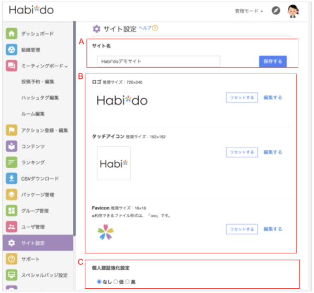Go to 組織管理 in sidebar
This screenshot has width=314, height=293.
pos(31,50)
